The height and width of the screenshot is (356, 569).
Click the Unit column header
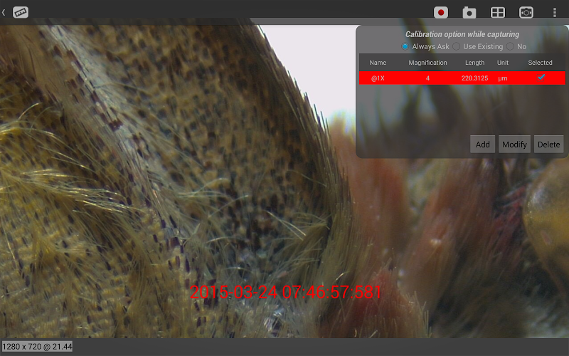[503, 63]
